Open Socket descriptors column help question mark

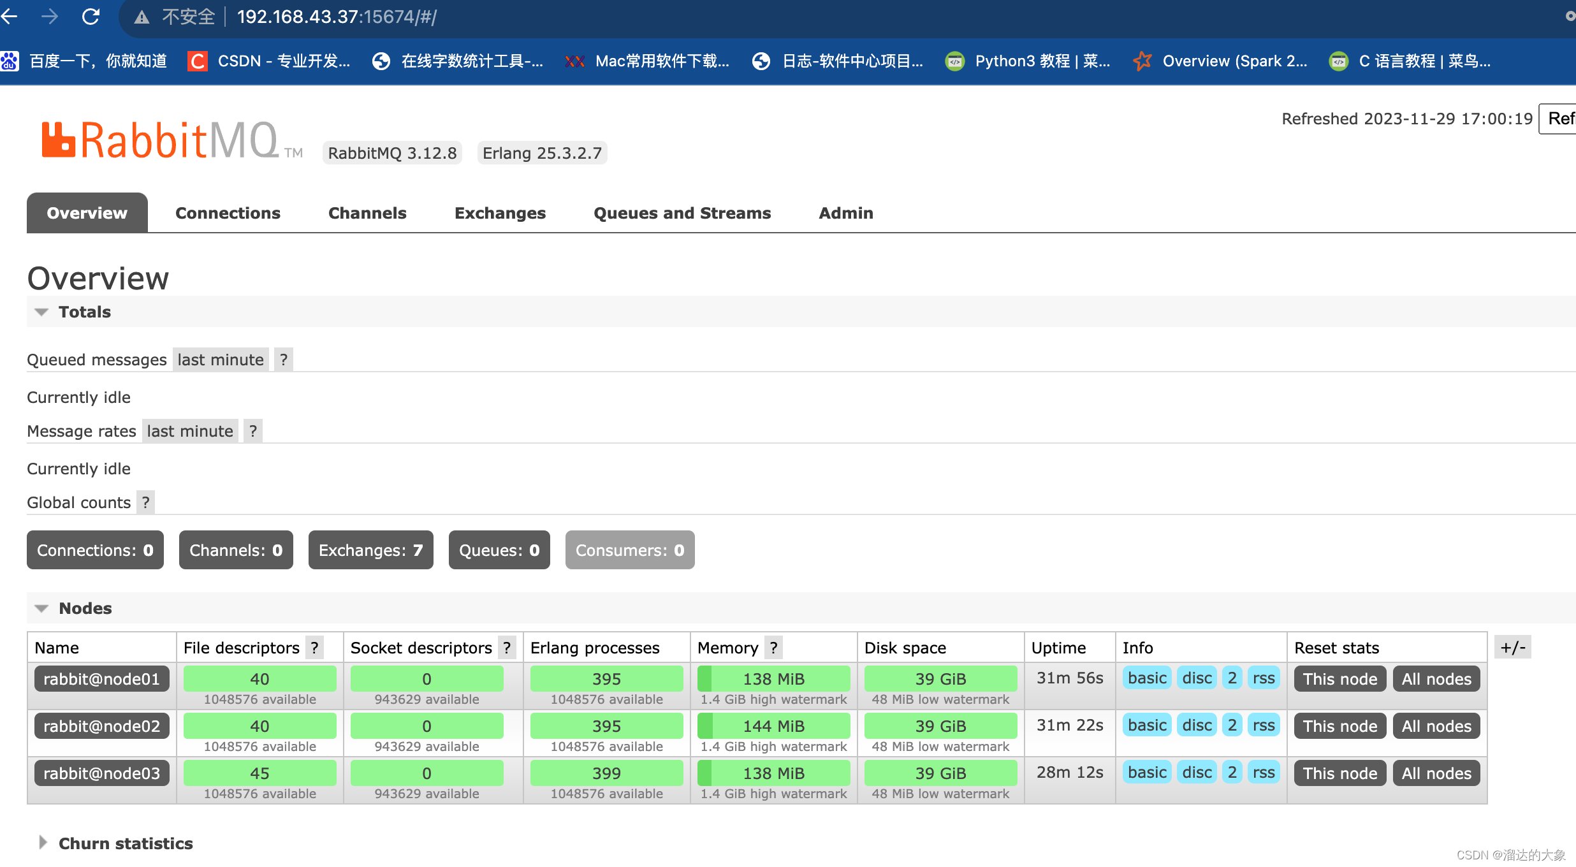tap(507, 648)
